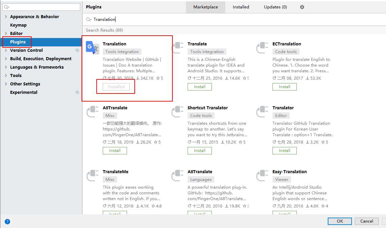Click Editor tag under Translator
This screenshot has width=386, height=228.
tap(281, 115)
